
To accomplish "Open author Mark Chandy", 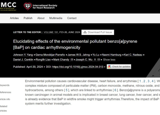I will pos(61,60).
